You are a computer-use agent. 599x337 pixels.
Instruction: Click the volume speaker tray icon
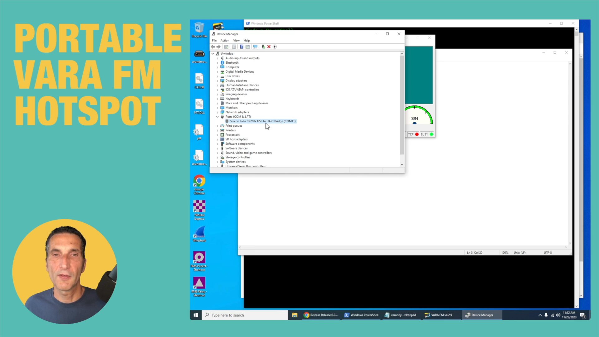558,315
